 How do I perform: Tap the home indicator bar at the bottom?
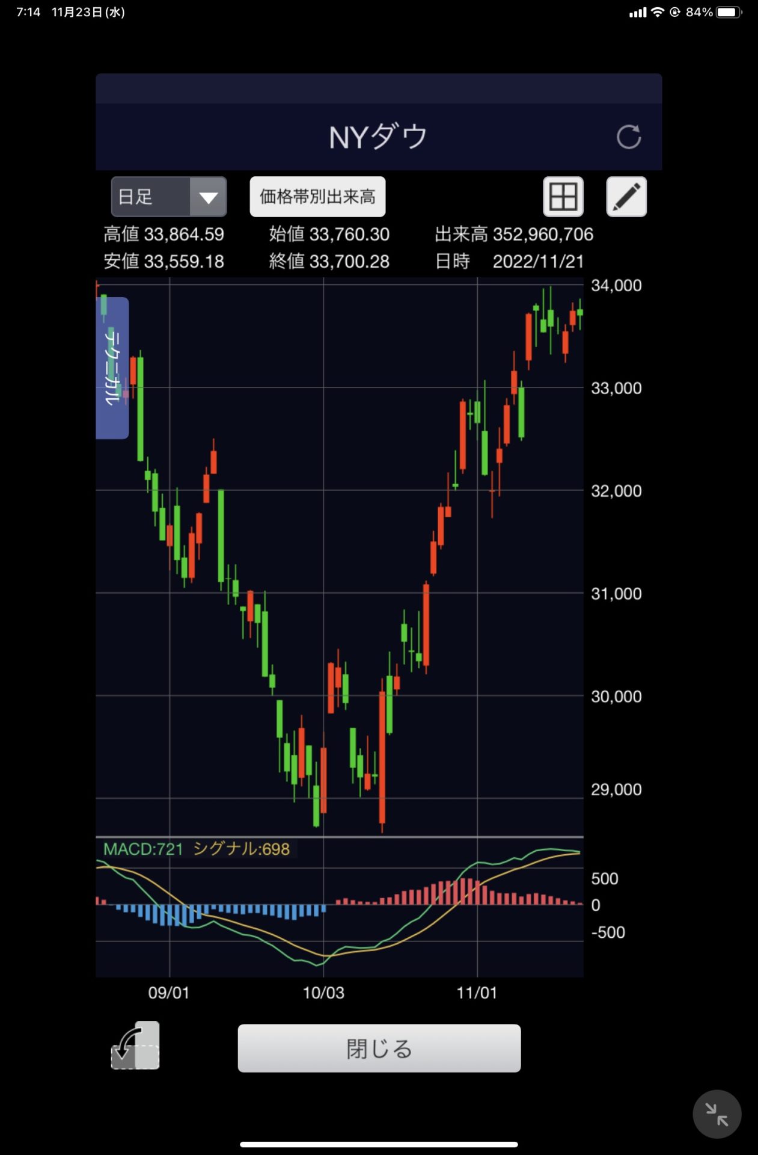pyautogui.click(x=379, y=1144)
